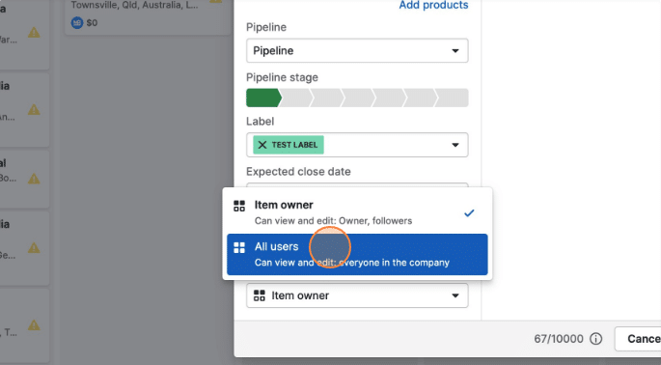Click the Townsville, Qld, Australia deal card
661x365 pixels.
[148, 16]
